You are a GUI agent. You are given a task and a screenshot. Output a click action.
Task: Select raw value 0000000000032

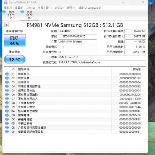coord(130,86)
